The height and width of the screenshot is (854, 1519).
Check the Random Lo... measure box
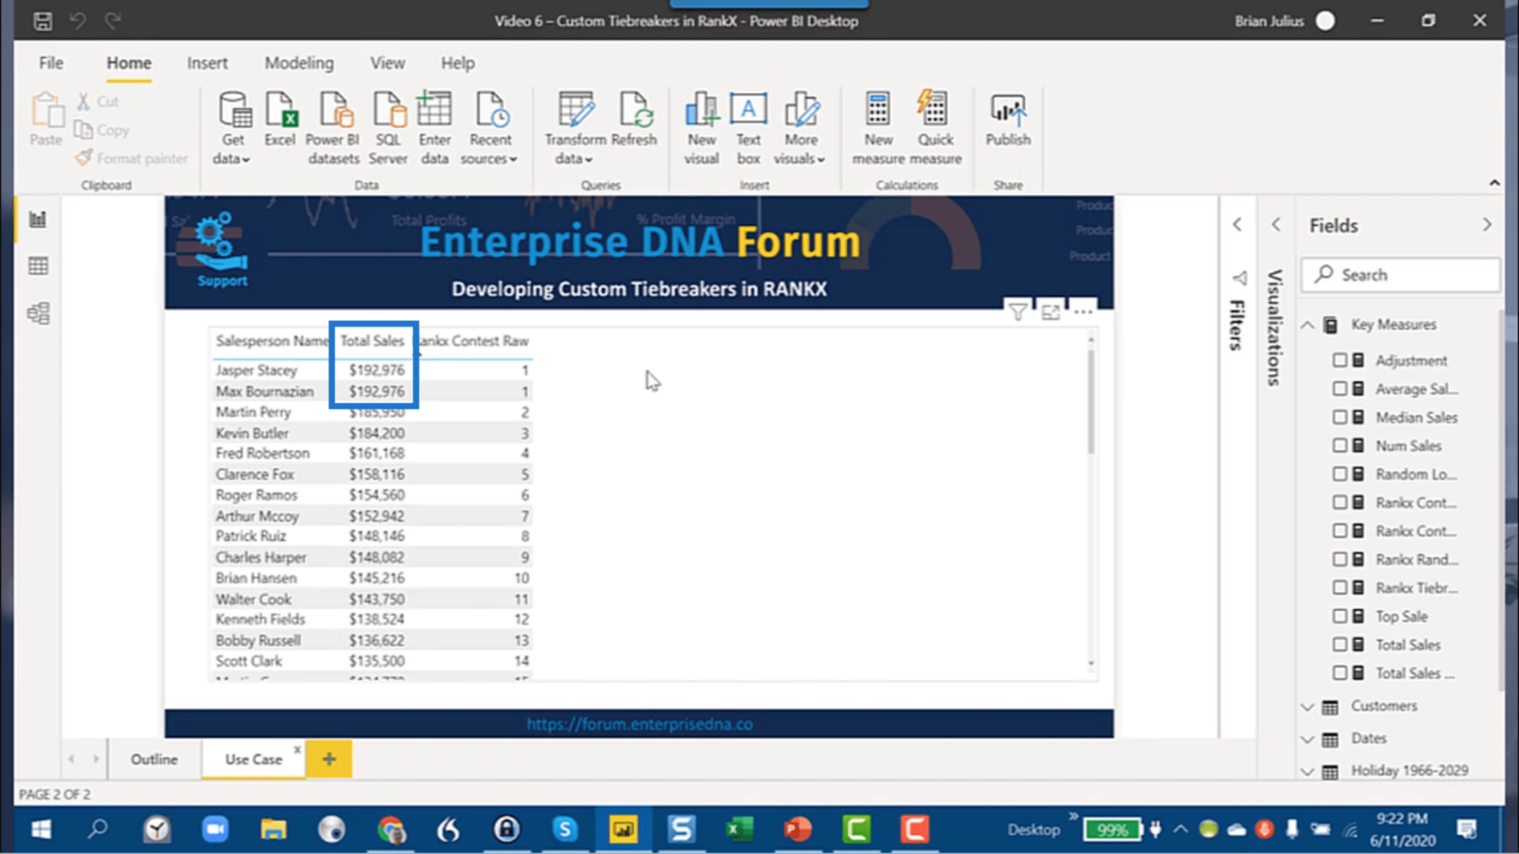tap(1339, 474)
